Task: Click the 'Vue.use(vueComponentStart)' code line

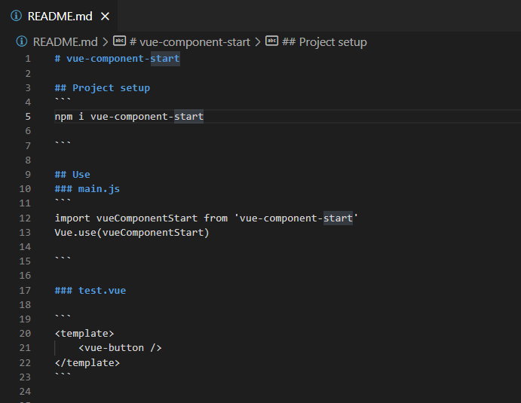Action: (132, 232)
